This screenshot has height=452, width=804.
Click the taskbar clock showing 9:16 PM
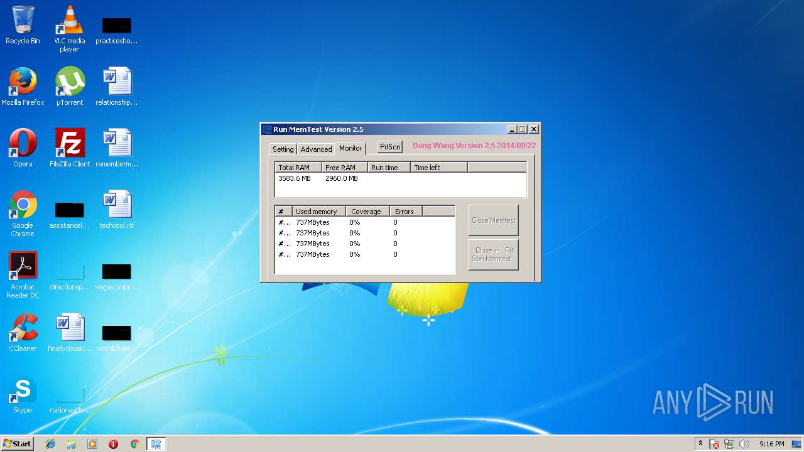click(772, 444)
